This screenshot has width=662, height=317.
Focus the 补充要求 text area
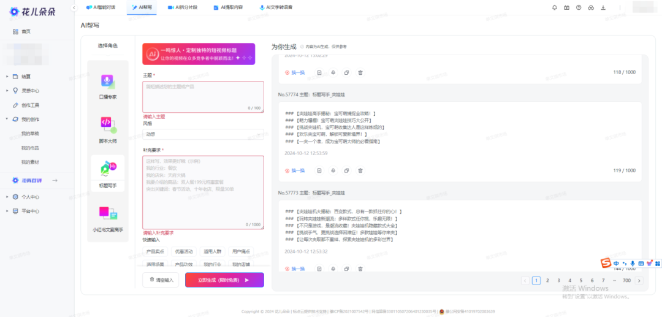pos(203,193)
